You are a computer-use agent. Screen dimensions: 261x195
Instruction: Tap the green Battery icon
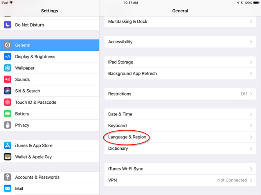tap(7, 113)
